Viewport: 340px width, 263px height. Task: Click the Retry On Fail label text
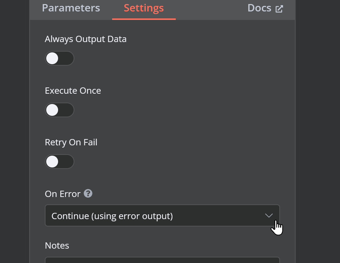71,142
